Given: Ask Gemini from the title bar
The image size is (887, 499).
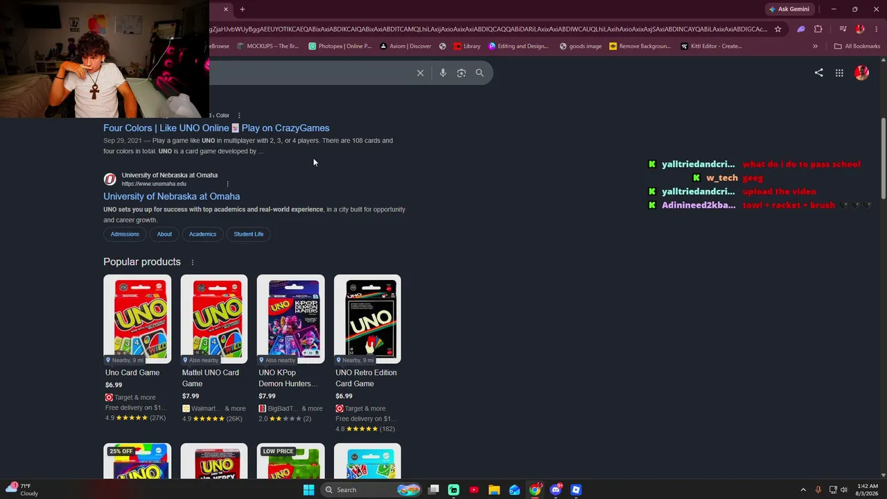Looking at the screenshot, I should [789, 9].
